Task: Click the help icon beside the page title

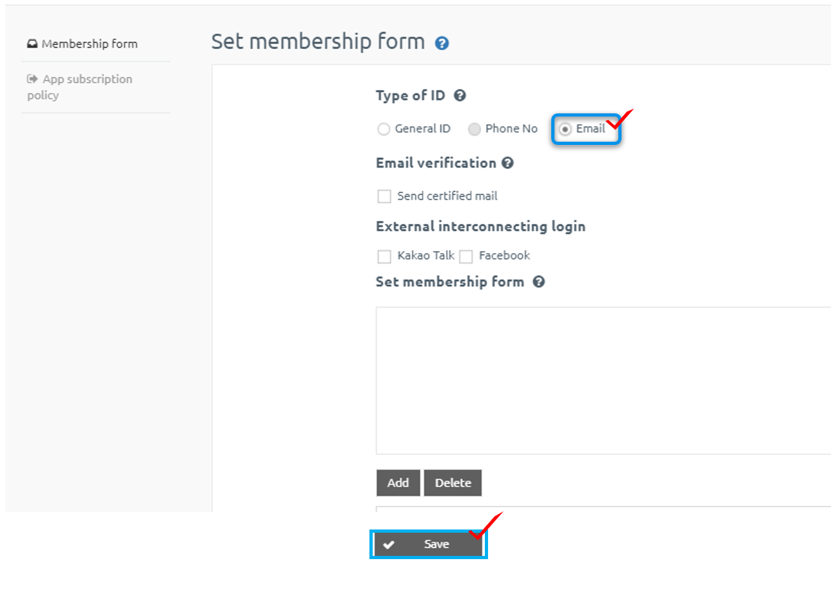Action: click(x=442, y=43)
